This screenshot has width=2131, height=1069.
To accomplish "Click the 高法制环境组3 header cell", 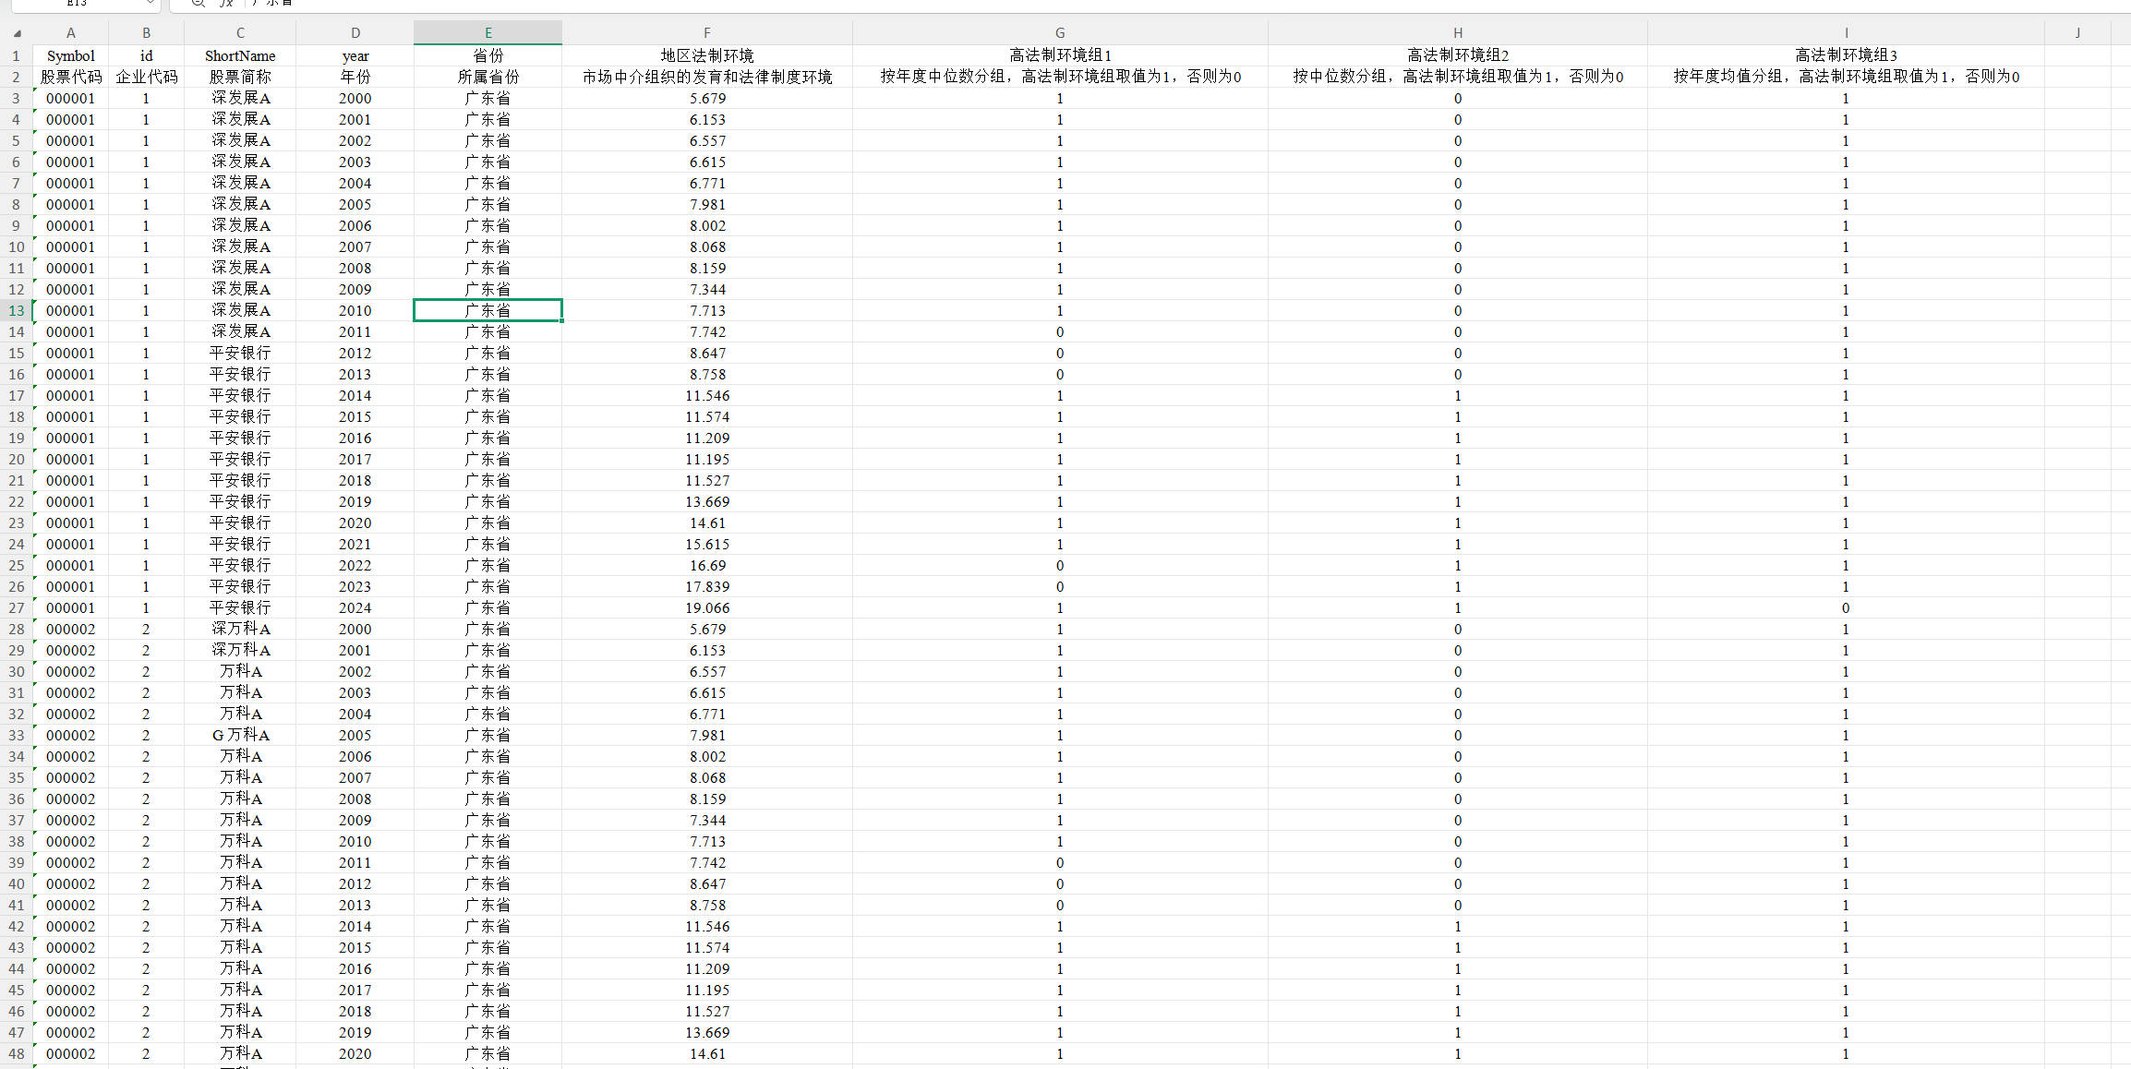I will click(x=1845, y=56).
